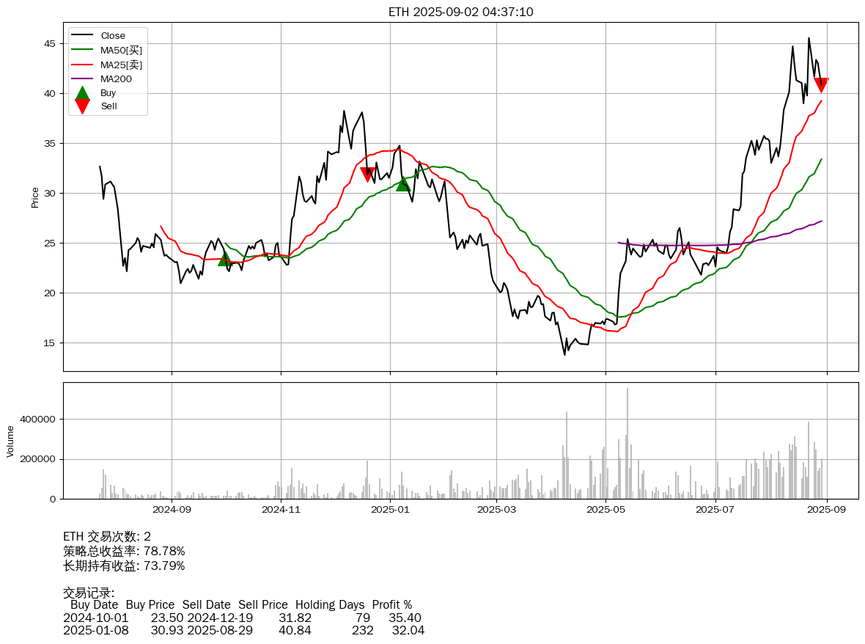This screenshot has width=865, height=644.
Task: Click the green buy marker near January 2025
Action: click(x=402, y=183)
